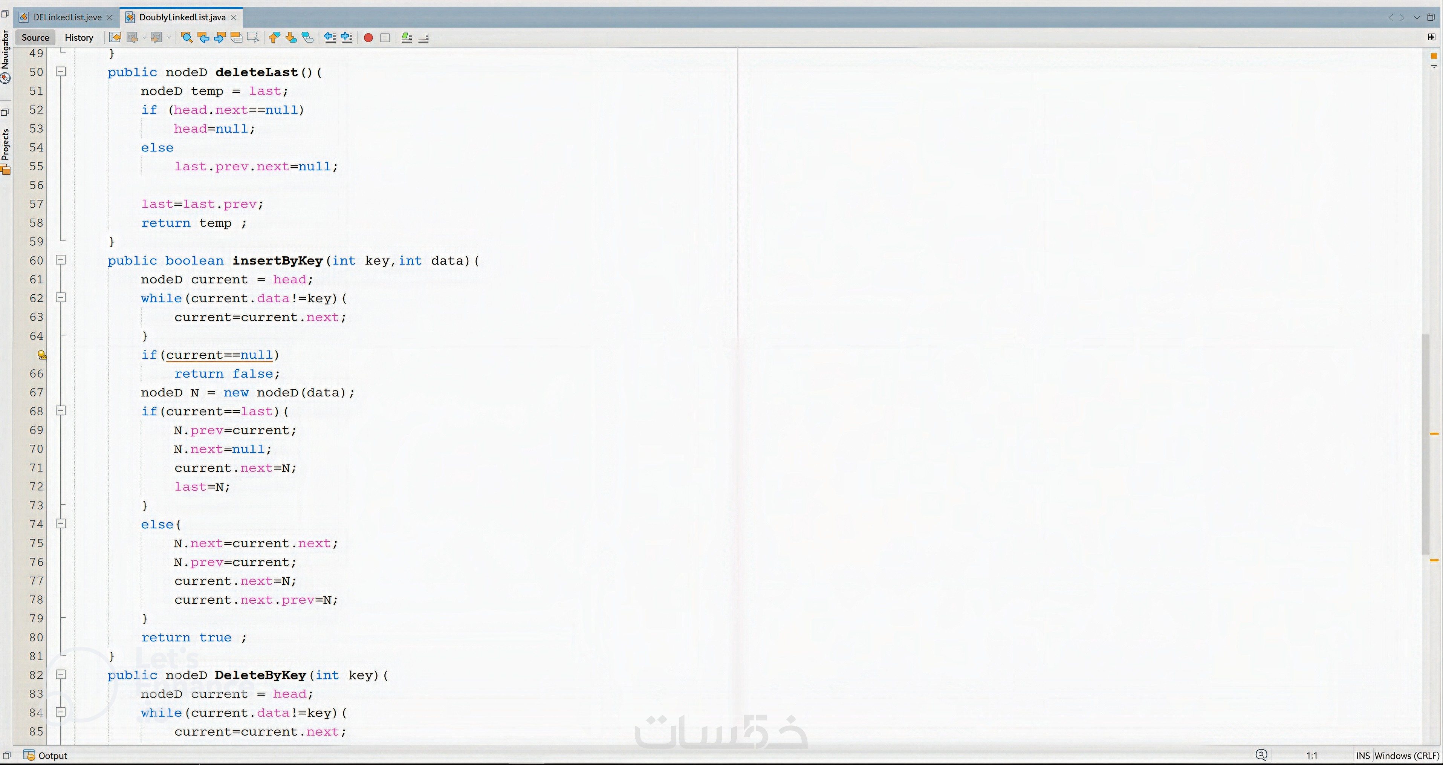Viewport: 1443px width, 765px height.
Task: Toggle Highlight Search icon in toolbar
Action: click(236, 38)
